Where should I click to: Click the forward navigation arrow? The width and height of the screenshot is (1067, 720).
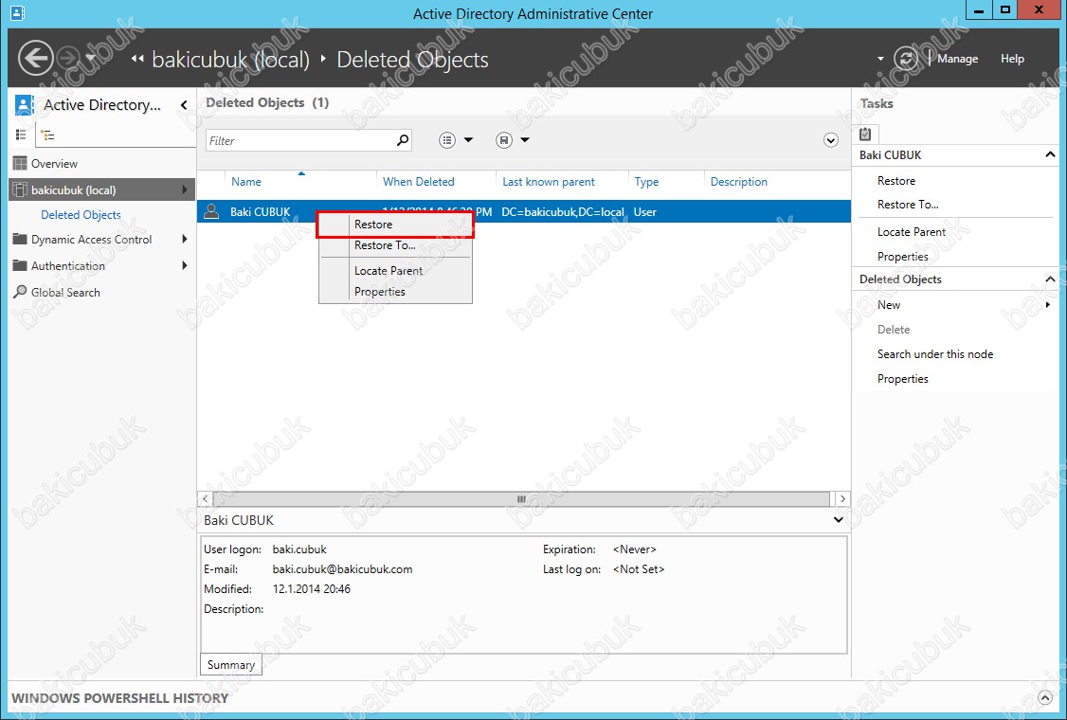point(69,58)
